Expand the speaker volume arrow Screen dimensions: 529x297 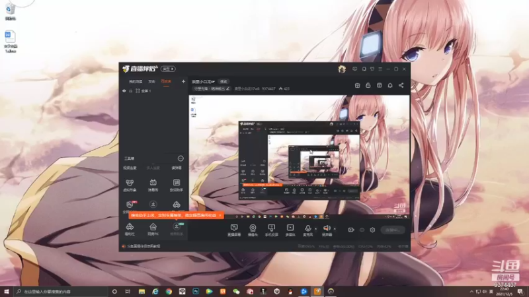tap(335, 229)
